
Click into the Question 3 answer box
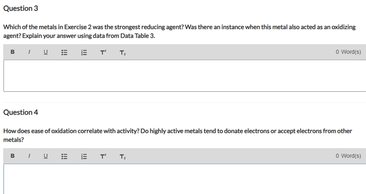pyautogui.click(x=185, y=76)
